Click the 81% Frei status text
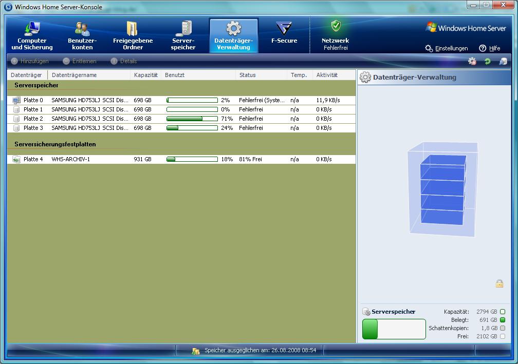 click(x=250, y=159)
